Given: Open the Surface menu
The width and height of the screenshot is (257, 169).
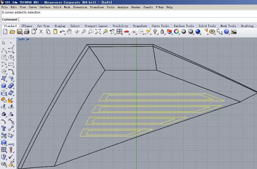Looking at the screenshot, I should [x=45, y=7].
